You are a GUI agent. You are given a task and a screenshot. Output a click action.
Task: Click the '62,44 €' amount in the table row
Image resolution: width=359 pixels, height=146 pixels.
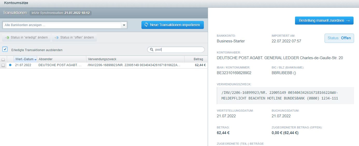coord(200,65)
